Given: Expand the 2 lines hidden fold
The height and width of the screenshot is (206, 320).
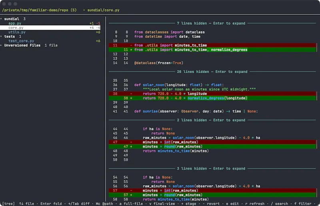Looking at the screenshot, I should coord(211,120).
